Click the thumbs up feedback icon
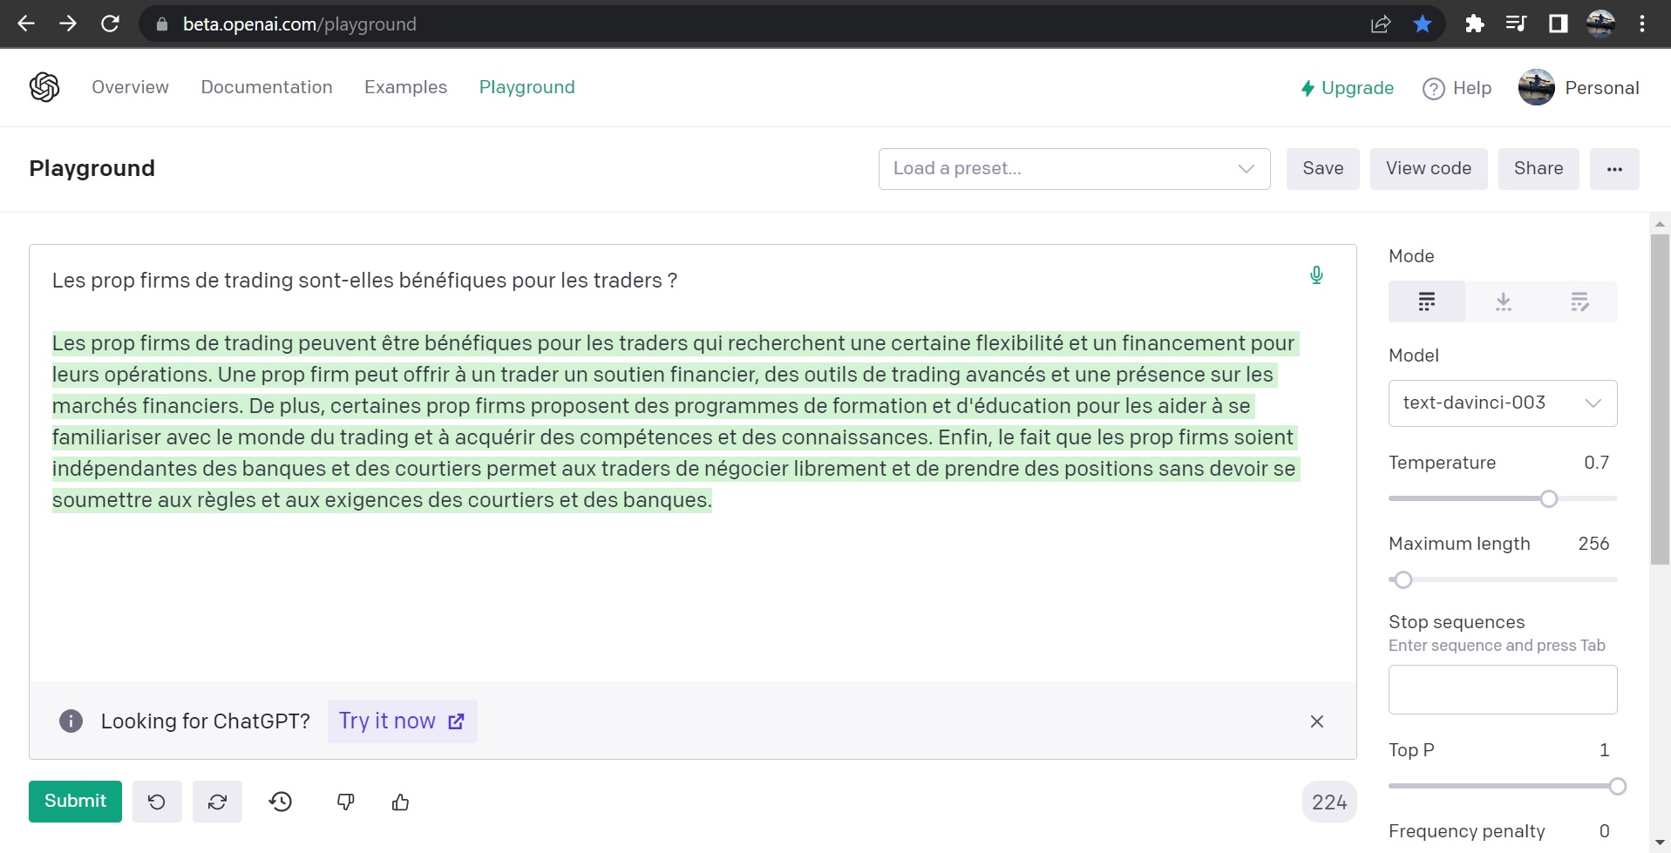The height and width of the screenshot is (853, 1671). click(401, 802)
